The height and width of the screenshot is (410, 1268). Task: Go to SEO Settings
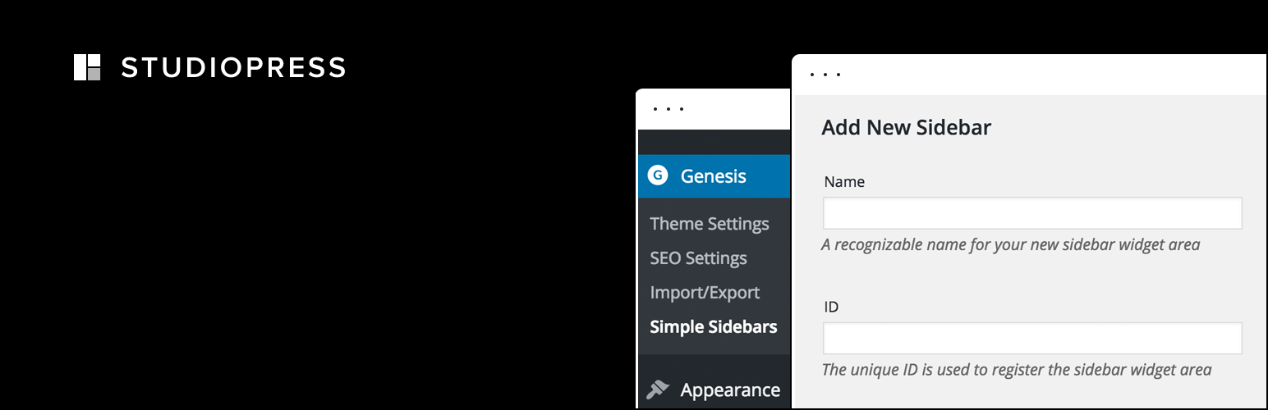698,258
